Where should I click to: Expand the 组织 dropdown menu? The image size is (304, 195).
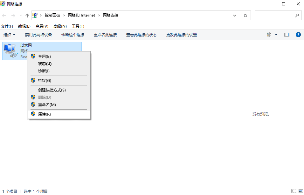point(9,34)
